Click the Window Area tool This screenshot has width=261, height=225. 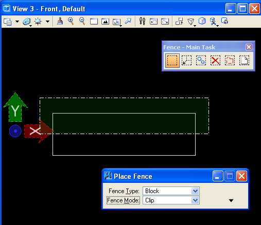94,22
